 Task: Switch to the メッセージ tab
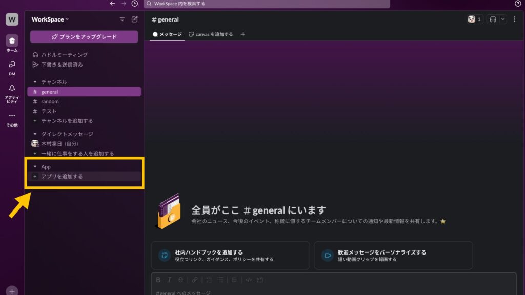[x=167, y=34]
